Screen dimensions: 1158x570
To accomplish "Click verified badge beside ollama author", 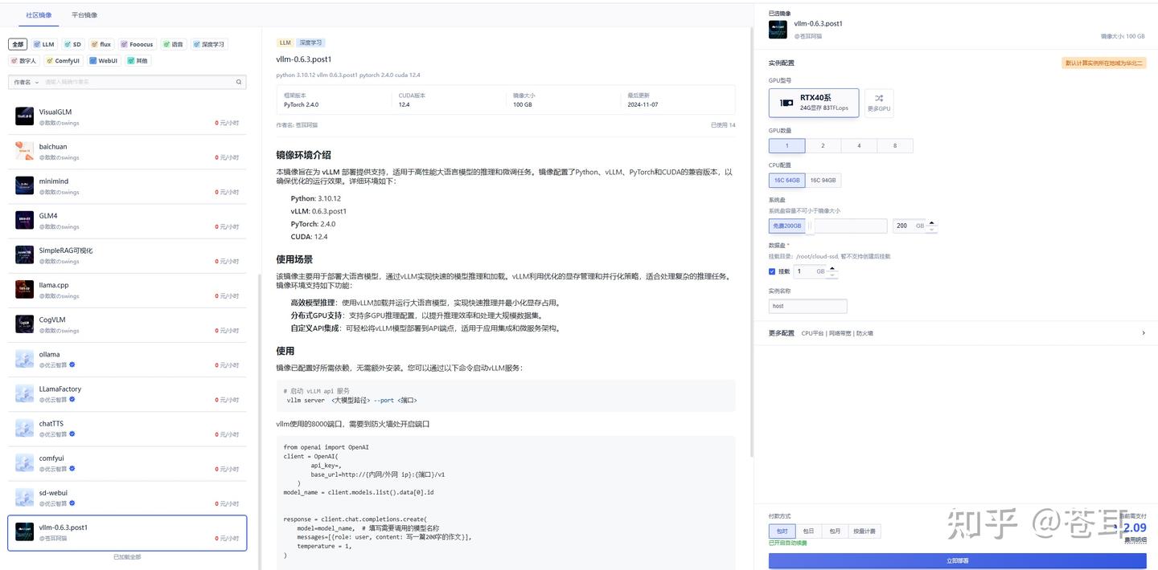I will coord(72,364).
